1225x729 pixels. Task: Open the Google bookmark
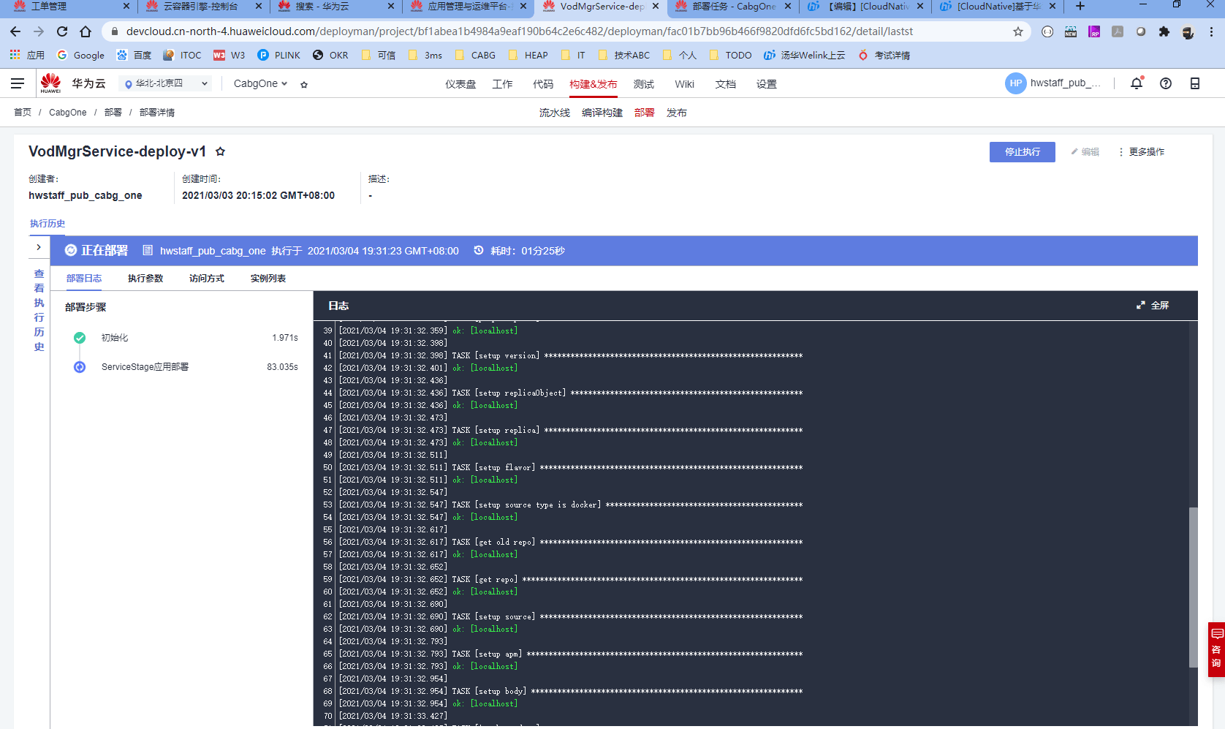click(x=80, y=56)
